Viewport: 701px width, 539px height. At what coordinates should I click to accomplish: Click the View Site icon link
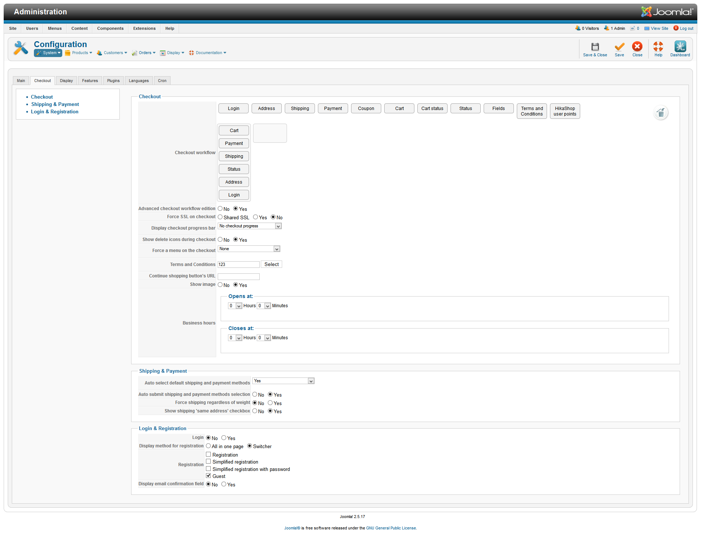[646, 28]
